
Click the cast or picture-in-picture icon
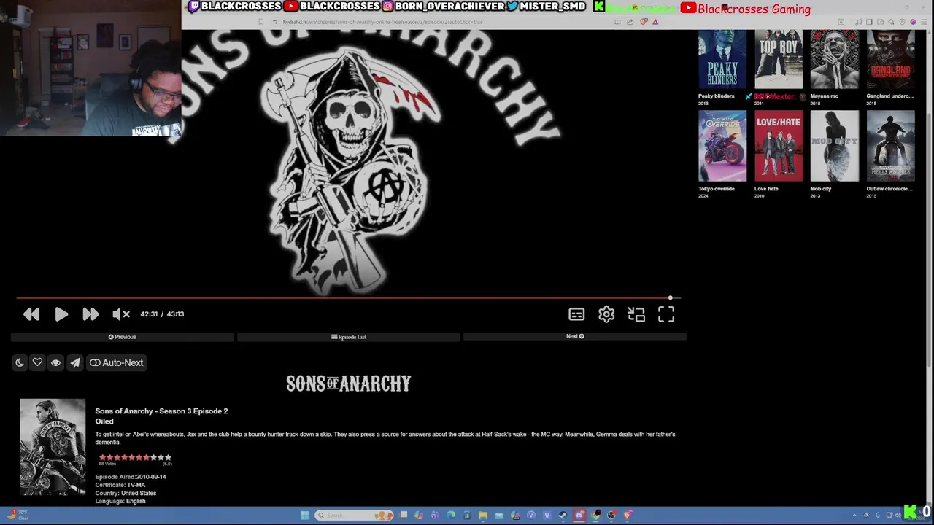tap(636, 314)
